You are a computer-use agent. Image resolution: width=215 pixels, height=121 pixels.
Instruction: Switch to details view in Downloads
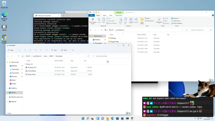(x=127, y=113)
